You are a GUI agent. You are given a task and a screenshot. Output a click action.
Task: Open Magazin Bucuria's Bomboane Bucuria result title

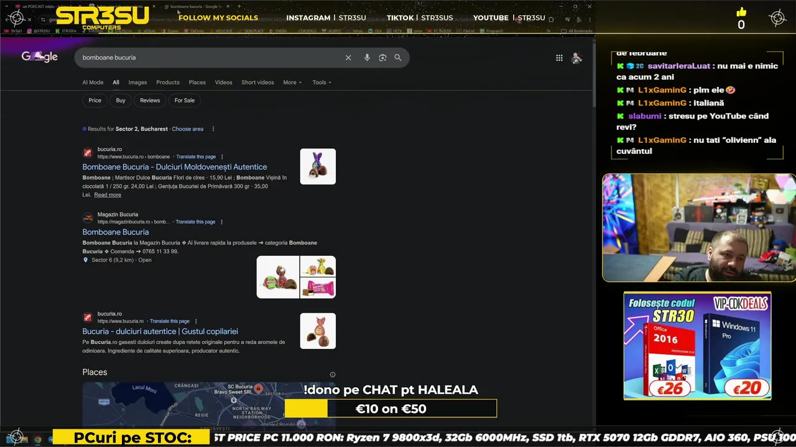click(116, 232)
